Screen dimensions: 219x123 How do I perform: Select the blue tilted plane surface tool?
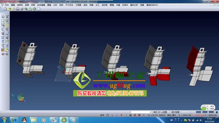tap(7, 33)
